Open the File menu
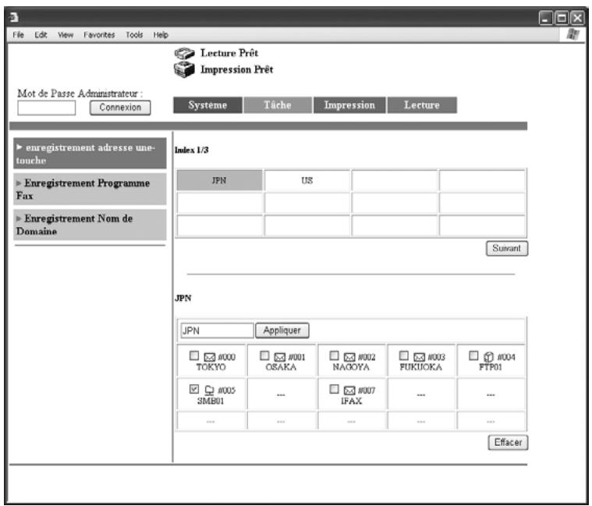 click(18, 35)
